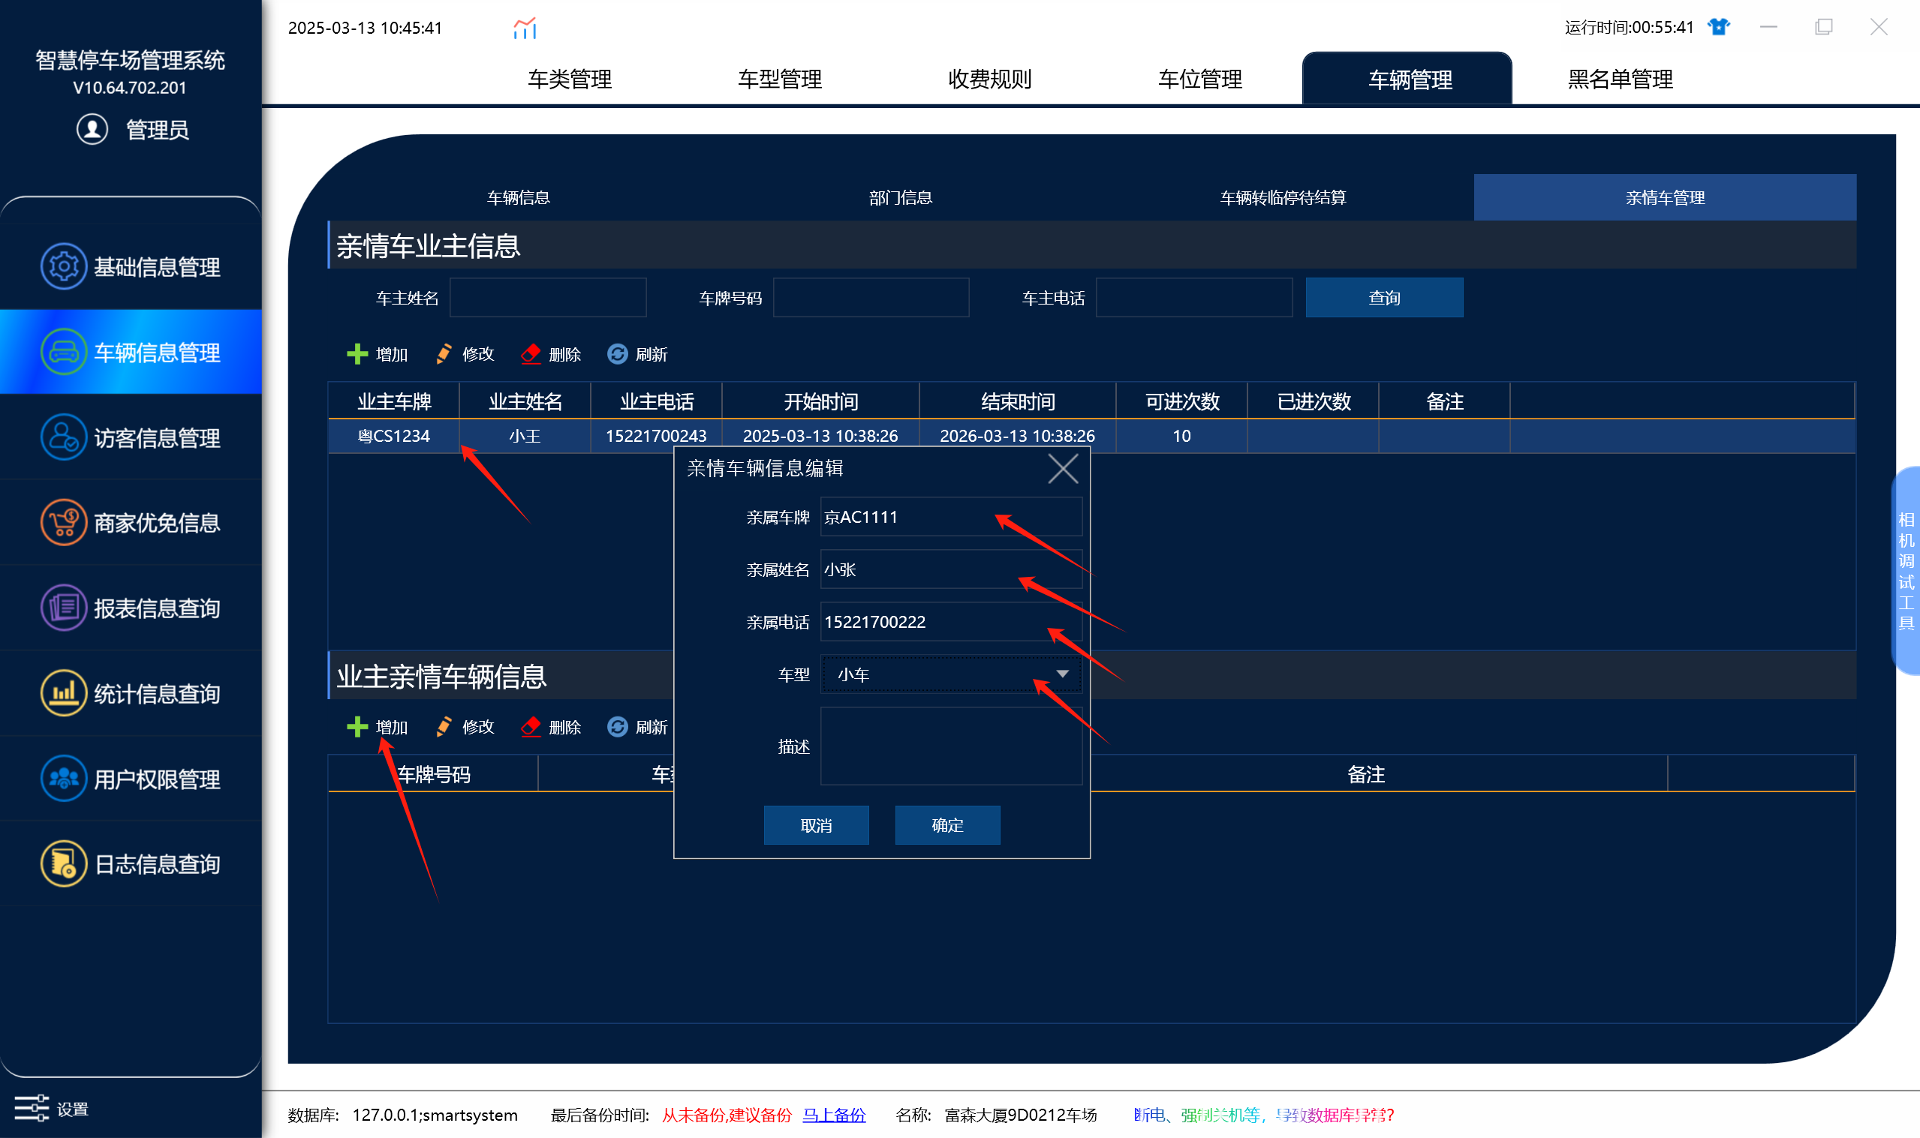
Task: Open 用户权限管理 in the sidebar
Action: pos(131,779)
